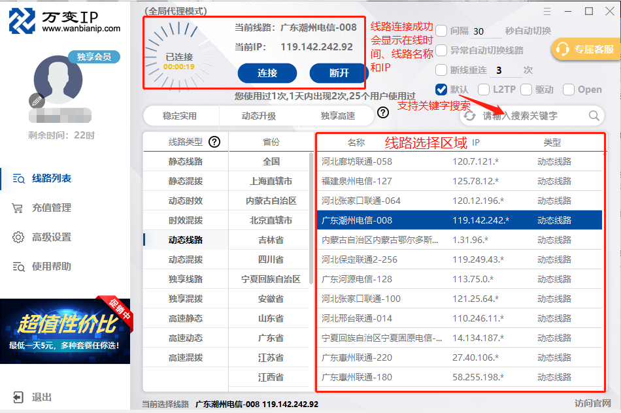Open help question mark beside 线路类型
The height and width of the screenshot is (413, 621).
tap(214, 142)
